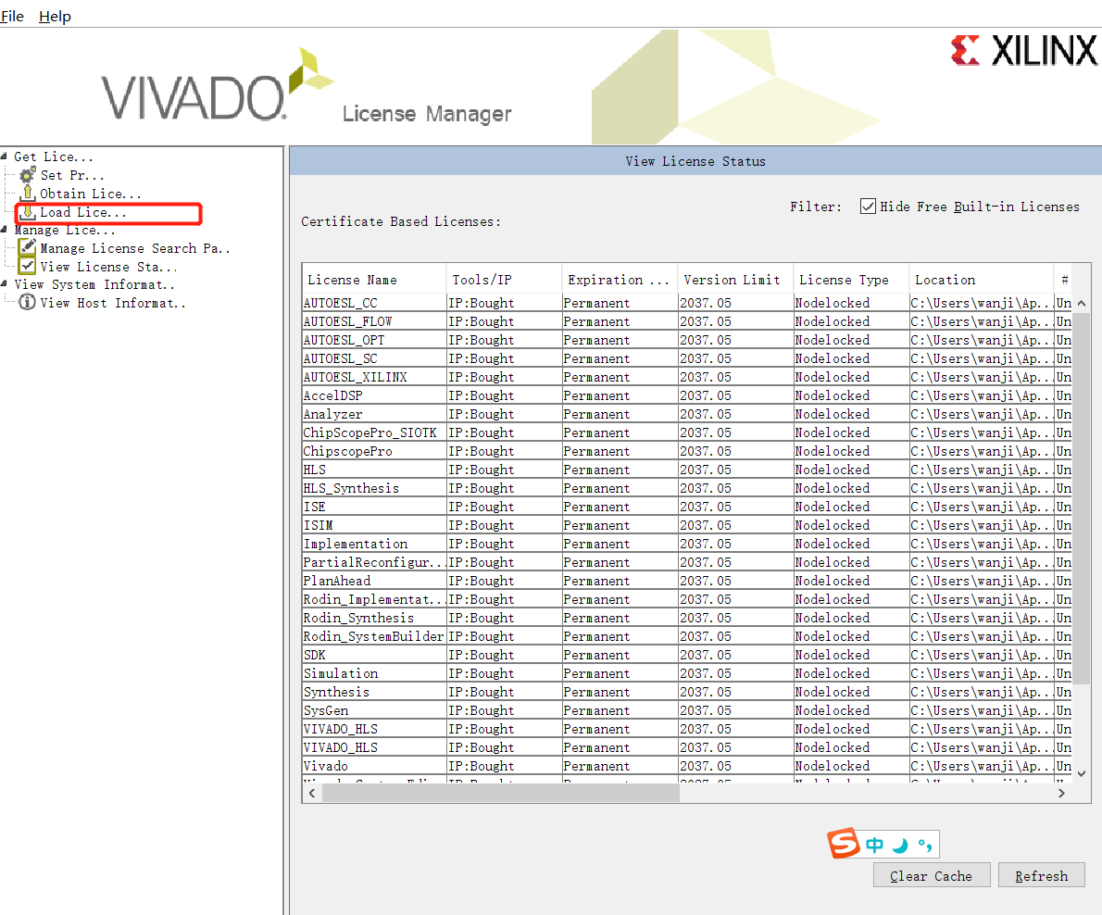
Task: Click the Xilinx logo
Action: pos(1025,51)
